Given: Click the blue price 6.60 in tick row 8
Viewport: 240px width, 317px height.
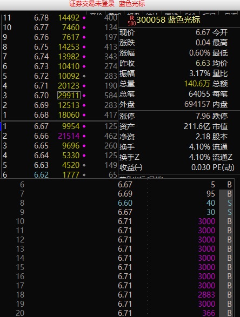Looking at the screenshot, I should tap(125, 203).
